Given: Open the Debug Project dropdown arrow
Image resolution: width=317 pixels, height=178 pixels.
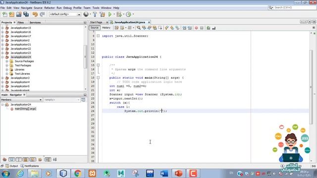Looking at the screenshot, I should point(124,14).
